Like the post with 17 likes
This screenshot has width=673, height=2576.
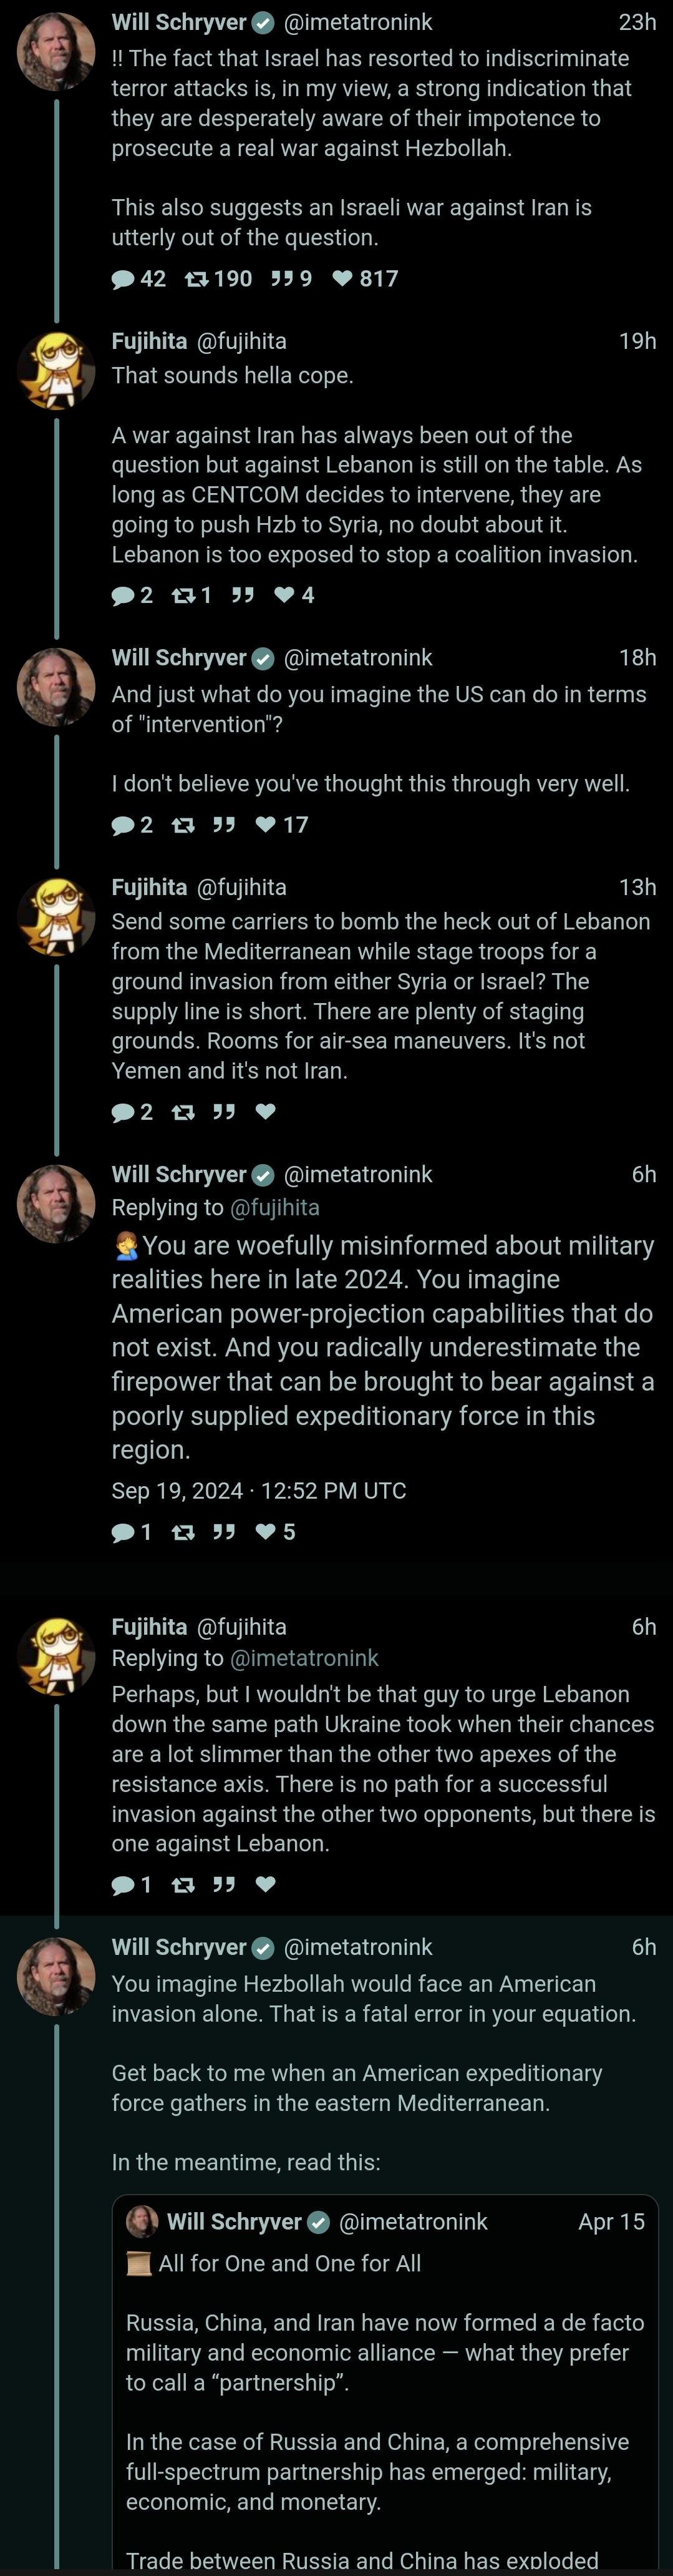point(266,825)
